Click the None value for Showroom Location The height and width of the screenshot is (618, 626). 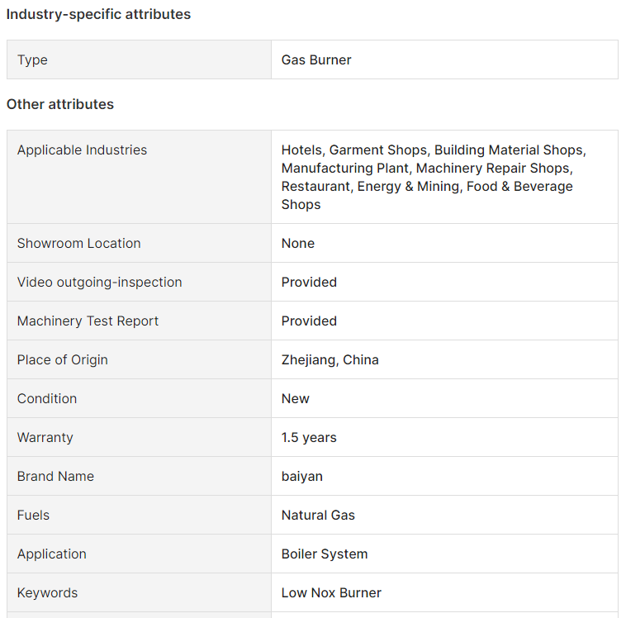pyautogui.click(x=298, y=243)
